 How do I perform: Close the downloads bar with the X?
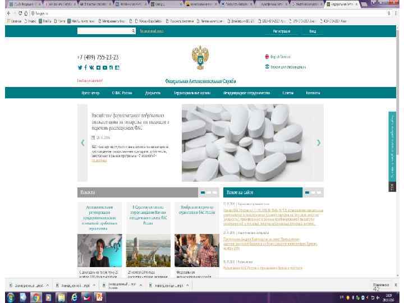tap(396, 285)
